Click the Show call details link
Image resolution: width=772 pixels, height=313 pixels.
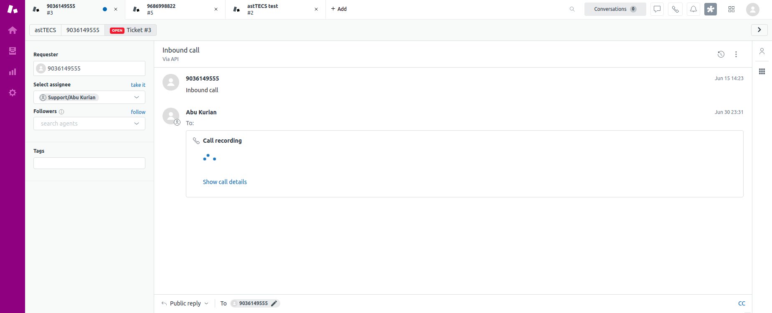click(225, 182)
